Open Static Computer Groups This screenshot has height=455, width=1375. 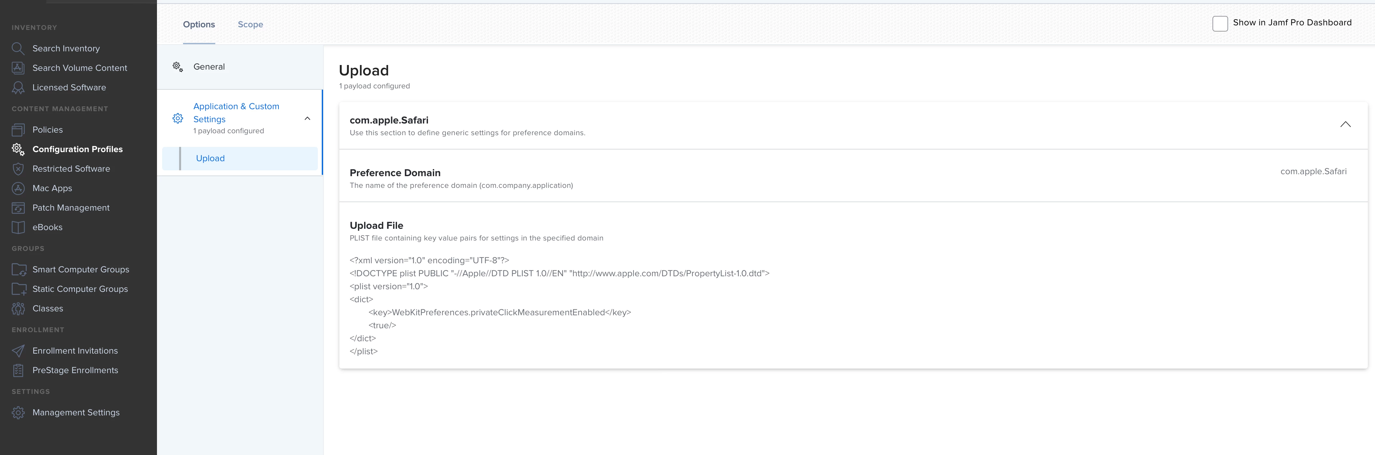(x=80, y=289)
